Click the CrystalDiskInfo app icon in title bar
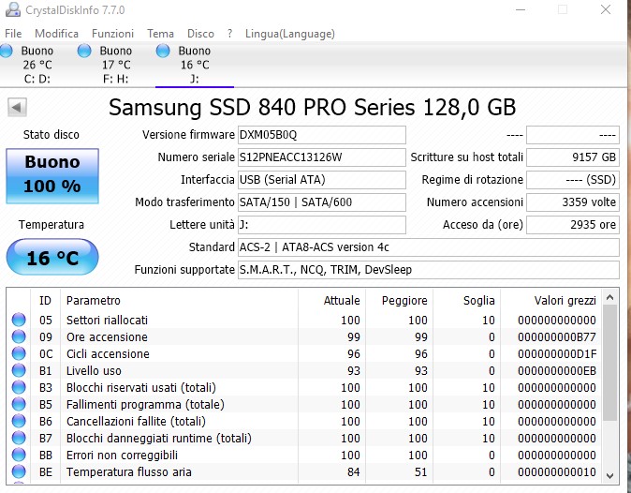The height and width of the screenshot is (493, 631). (x=12, y=9)
